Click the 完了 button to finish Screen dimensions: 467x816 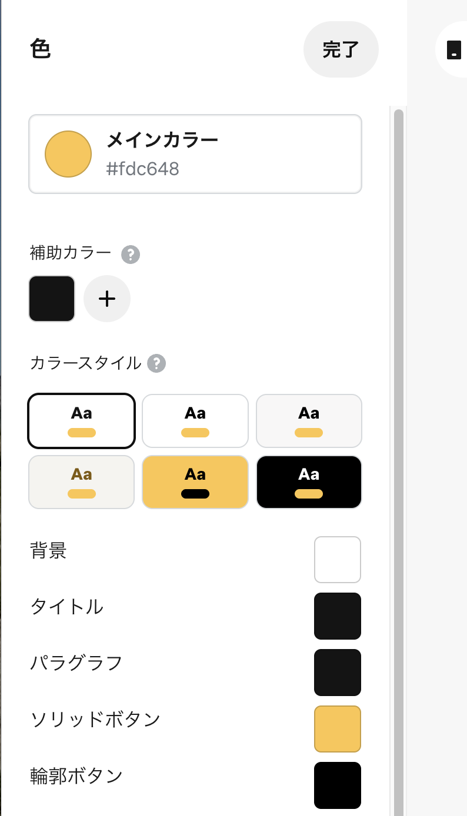[341, 50]
